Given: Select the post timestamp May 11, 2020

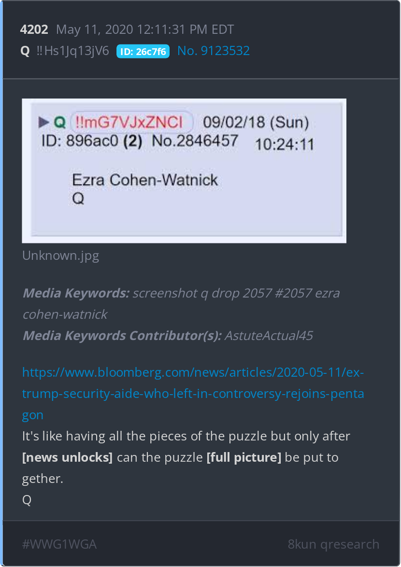Looking at the screenshot, I should [x=145, y=29].
